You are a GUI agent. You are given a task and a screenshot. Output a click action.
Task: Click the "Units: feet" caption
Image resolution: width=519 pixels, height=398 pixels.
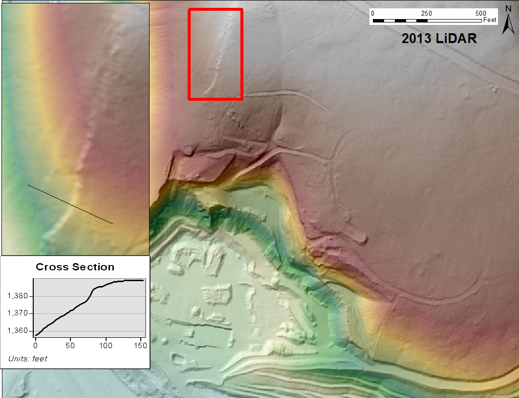28,358
